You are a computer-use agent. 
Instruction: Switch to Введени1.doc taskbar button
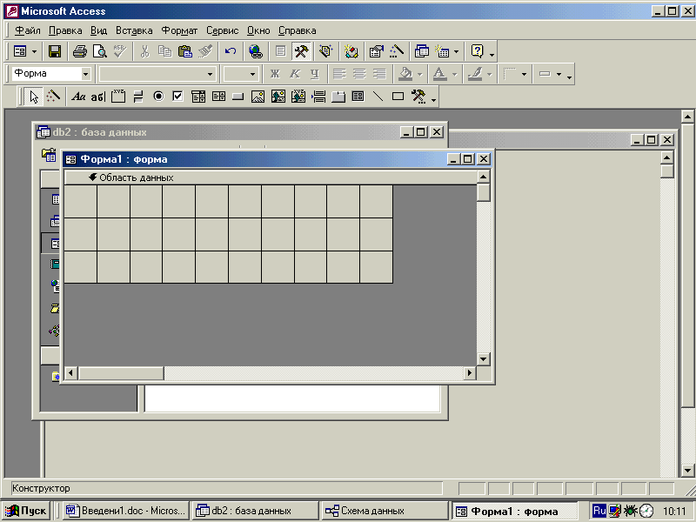click(126, 511)
